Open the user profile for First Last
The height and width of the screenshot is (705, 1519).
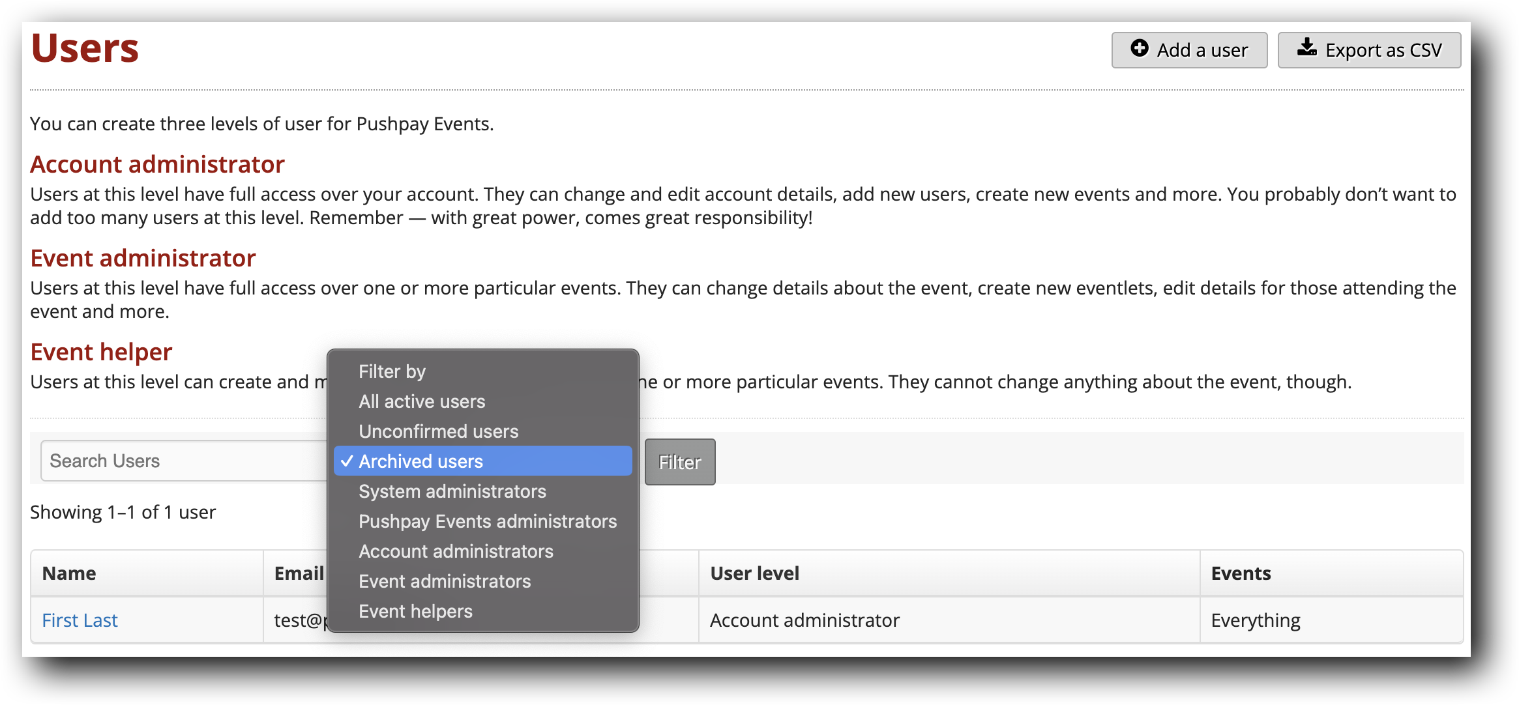click(x=80, y=620)
